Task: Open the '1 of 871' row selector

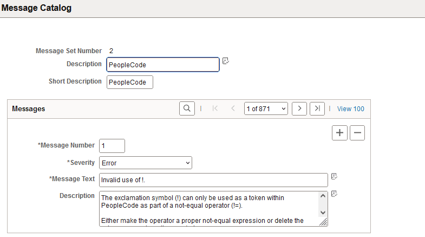Action: tap(266, 108)
